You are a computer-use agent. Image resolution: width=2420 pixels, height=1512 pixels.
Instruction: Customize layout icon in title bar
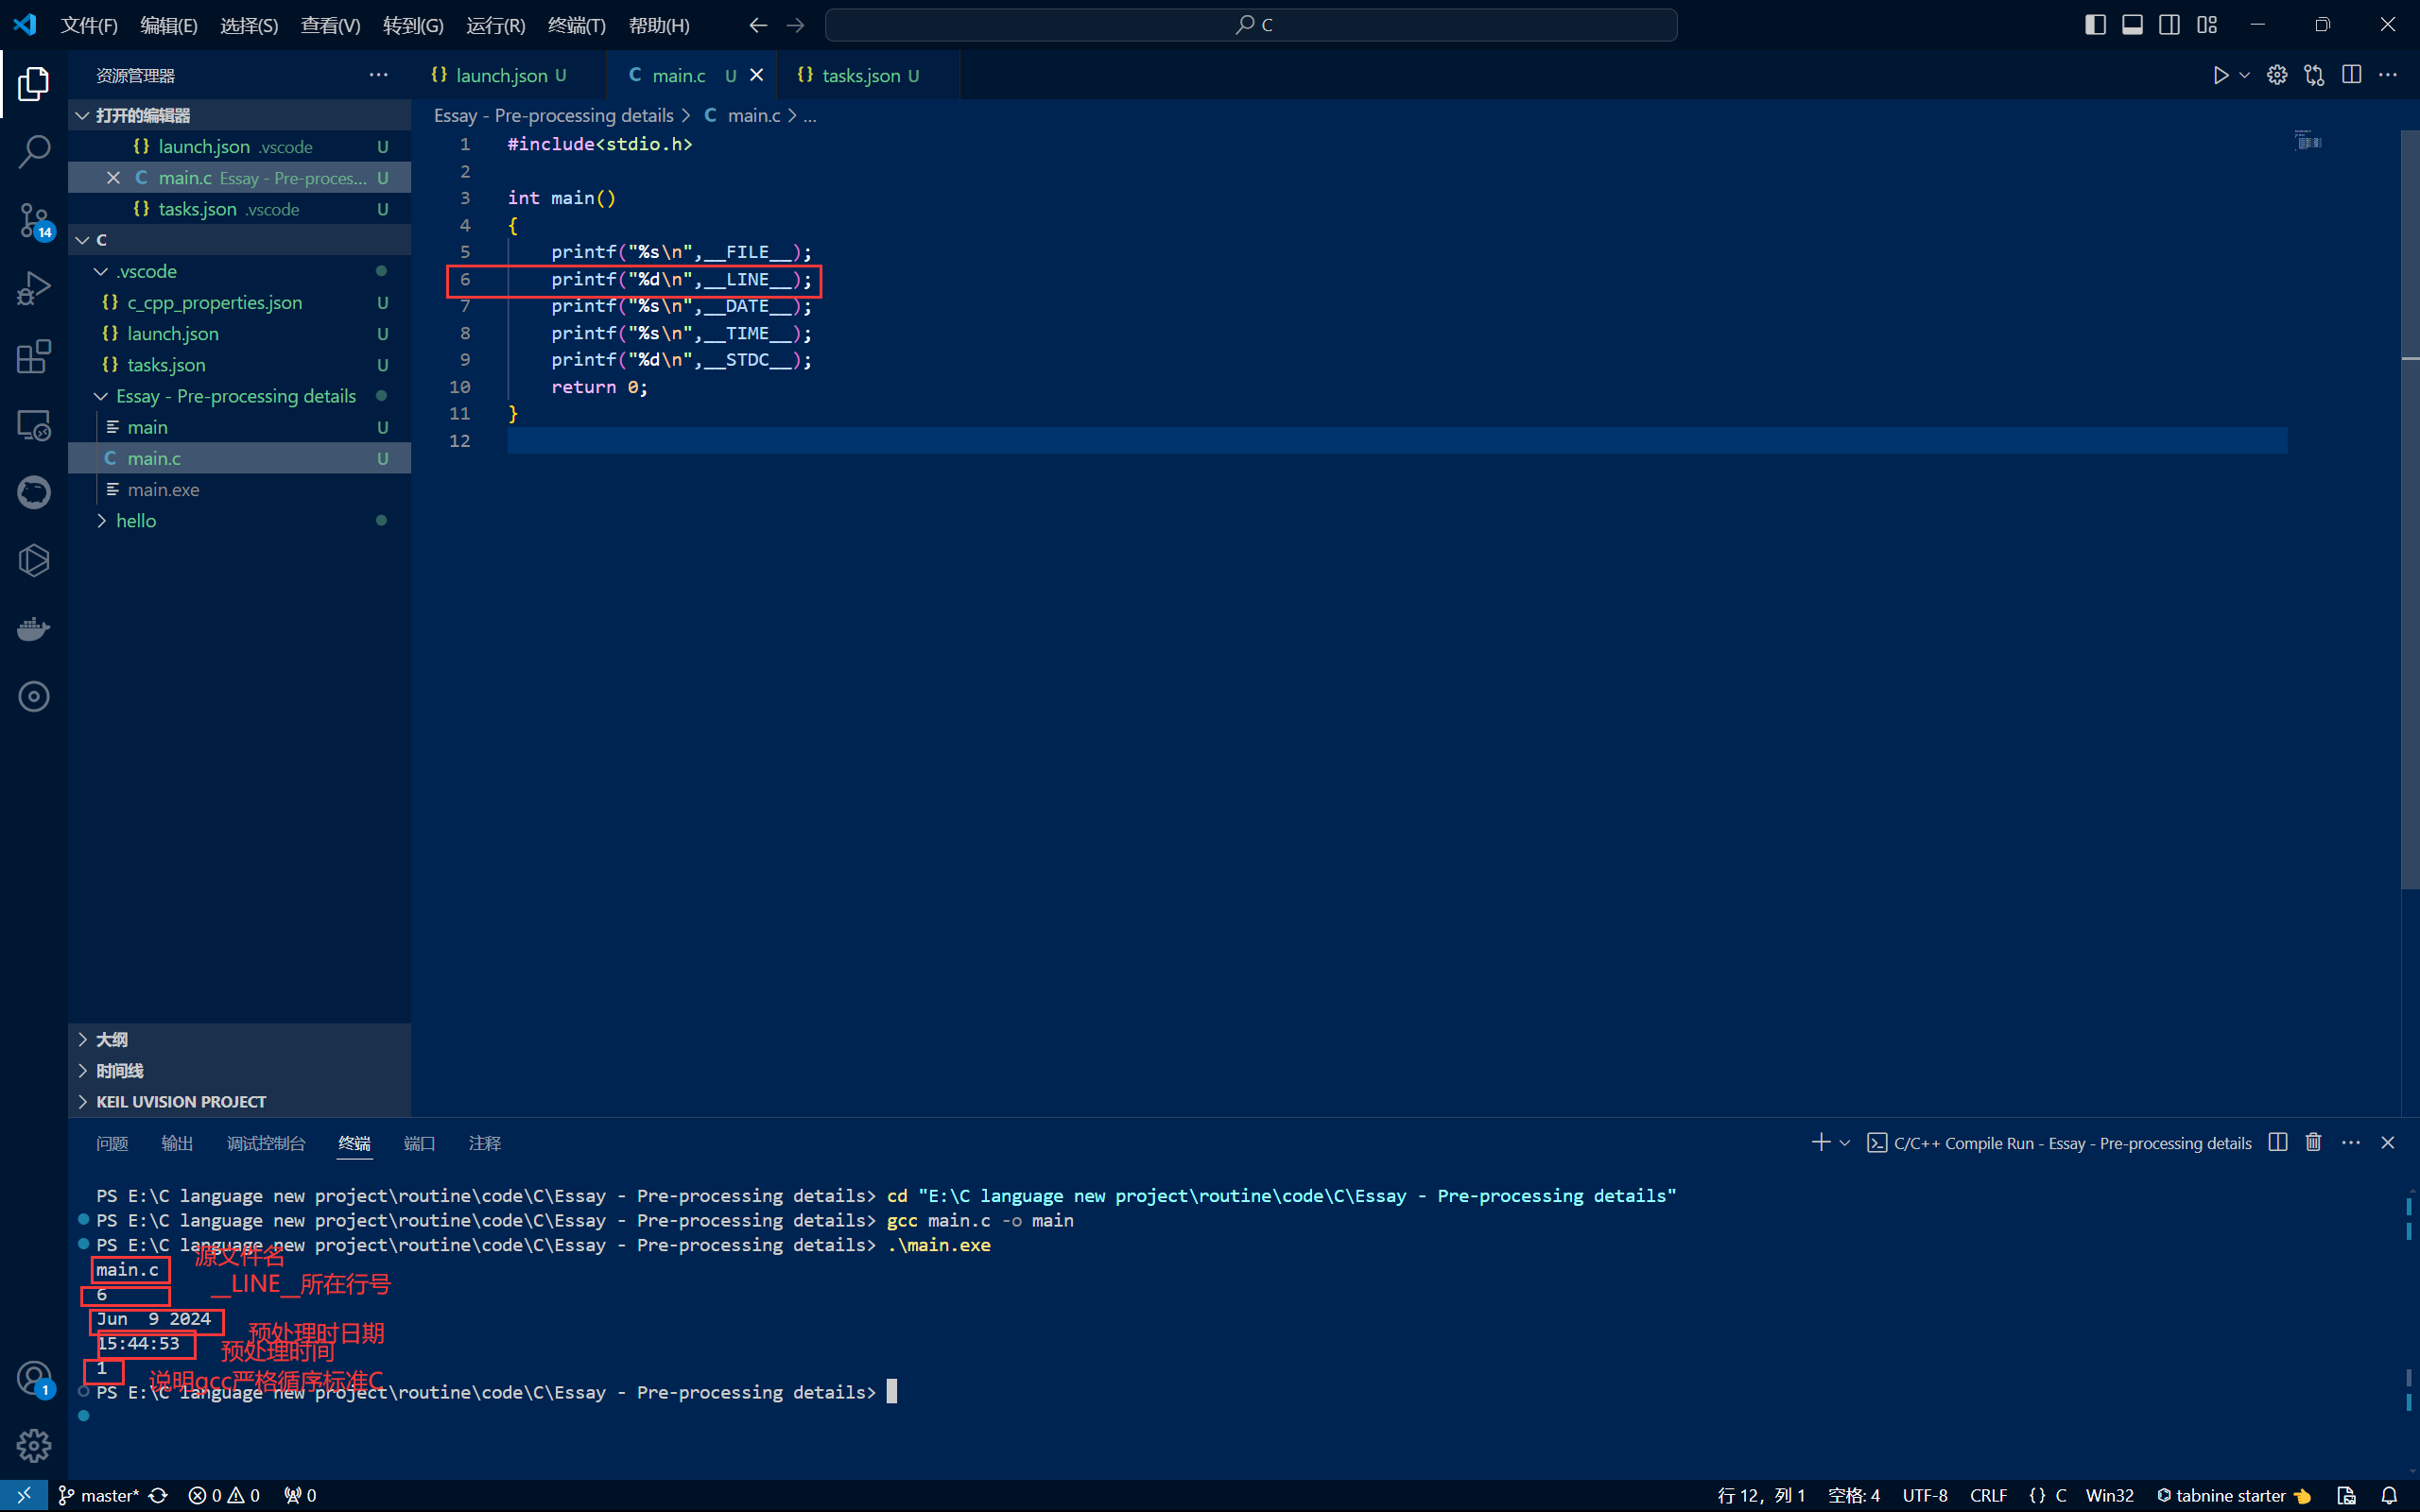[x=2207, y=25]
